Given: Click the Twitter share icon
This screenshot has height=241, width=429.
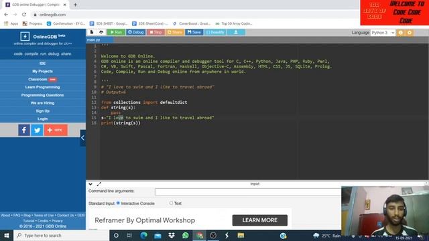Looking at the screenshot, I should click(37, 130).
